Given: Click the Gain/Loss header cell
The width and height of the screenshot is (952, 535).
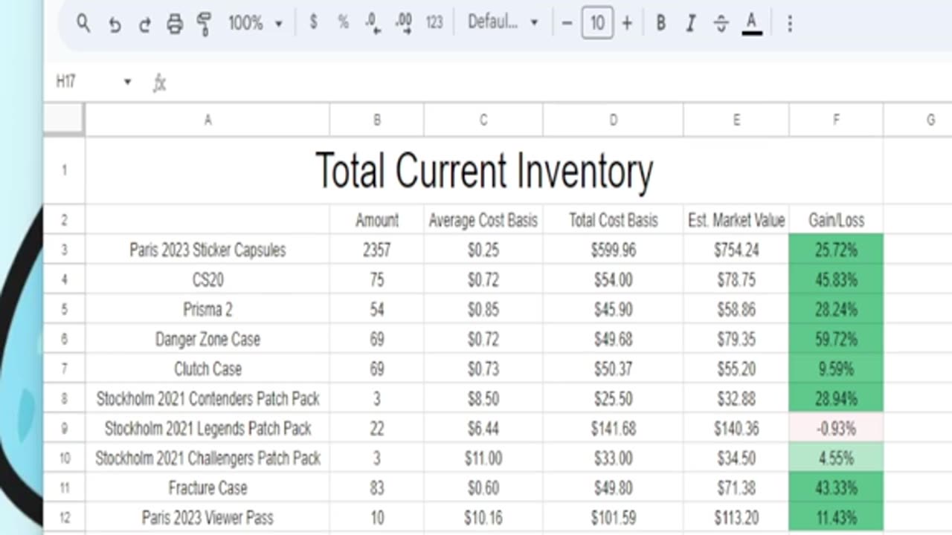Looking at the screenshot, I should [836, 220].
